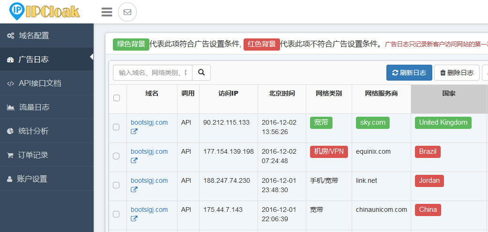The image size is (488, 232).
Task: Click the China country badge
Action: (x=428, y=210)
